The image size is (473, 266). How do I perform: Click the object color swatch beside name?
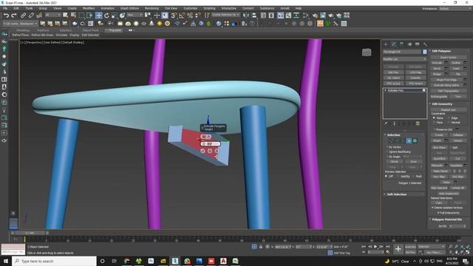(x=424, y=52)
